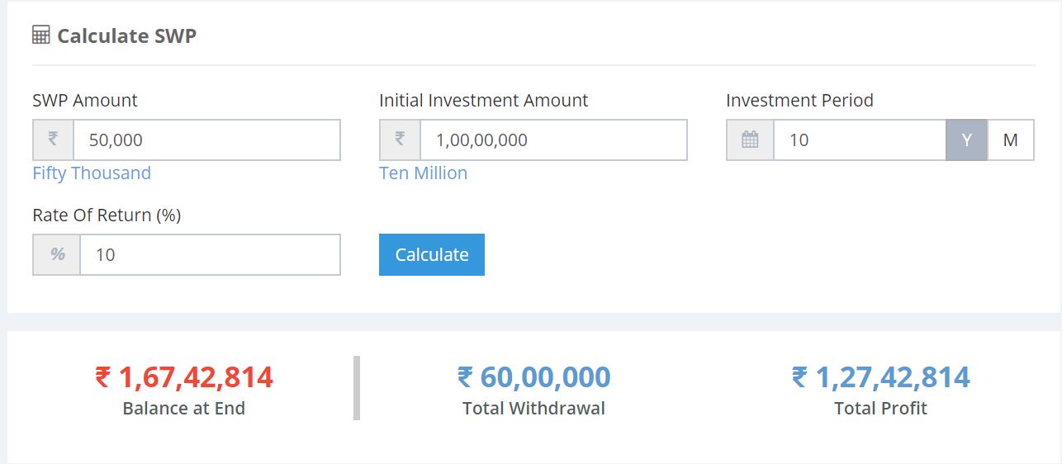Focus the Investment Period input field

tap(859, 140)
